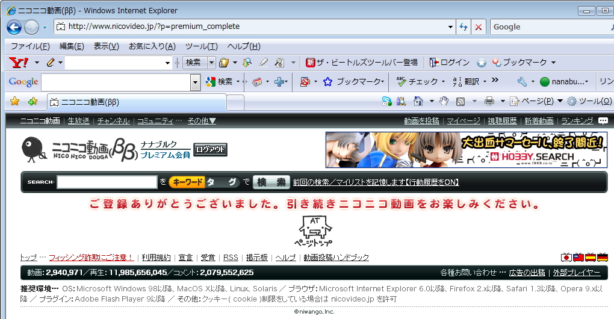614x319 pixels.
Task: Click the Refresh page icon
Action: (x=464, y=27)
